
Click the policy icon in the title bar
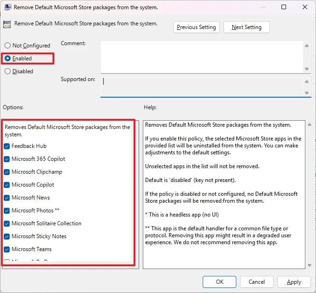(8, 7)
